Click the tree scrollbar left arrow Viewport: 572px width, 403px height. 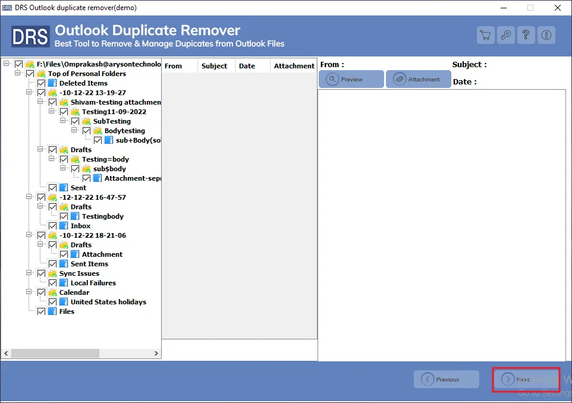[x=6, y=354]
